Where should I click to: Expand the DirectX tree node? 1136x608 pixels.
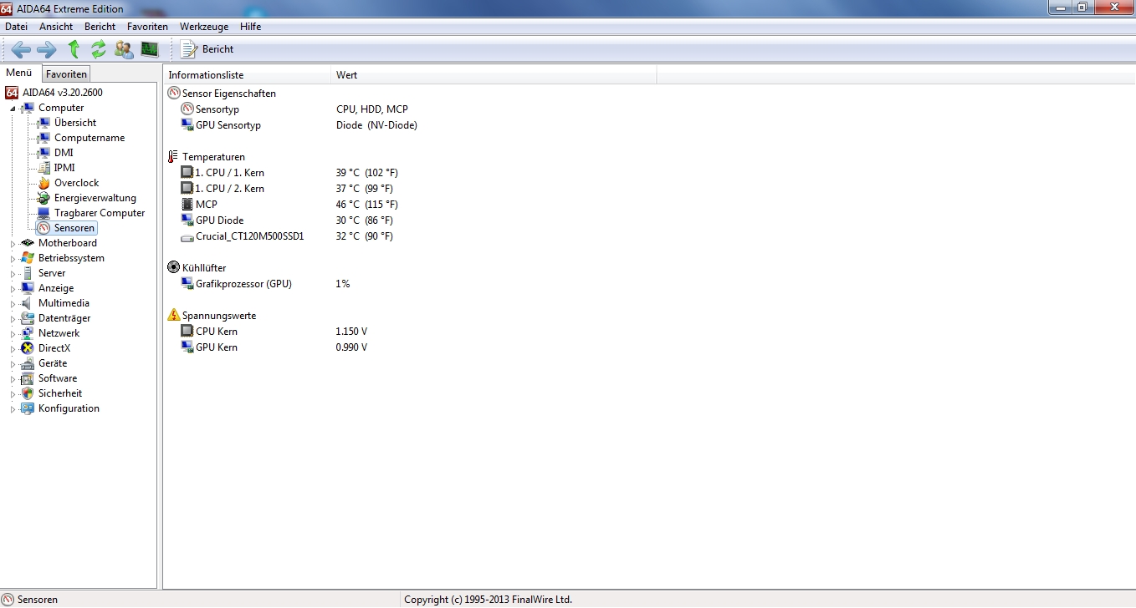[13, 348]
